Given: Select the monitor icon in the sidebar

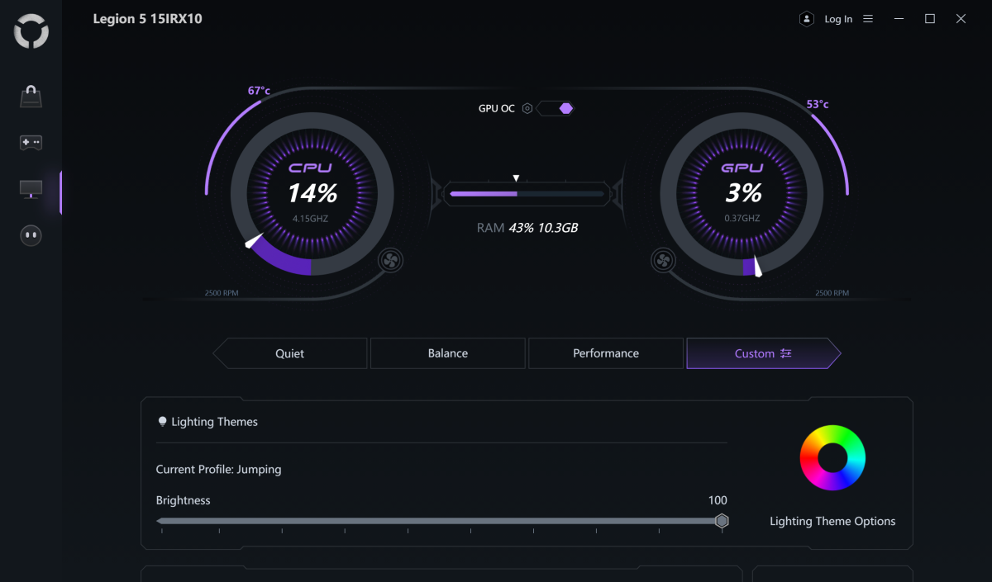Looking at the screenshot, I should click(x=31, y=189).
